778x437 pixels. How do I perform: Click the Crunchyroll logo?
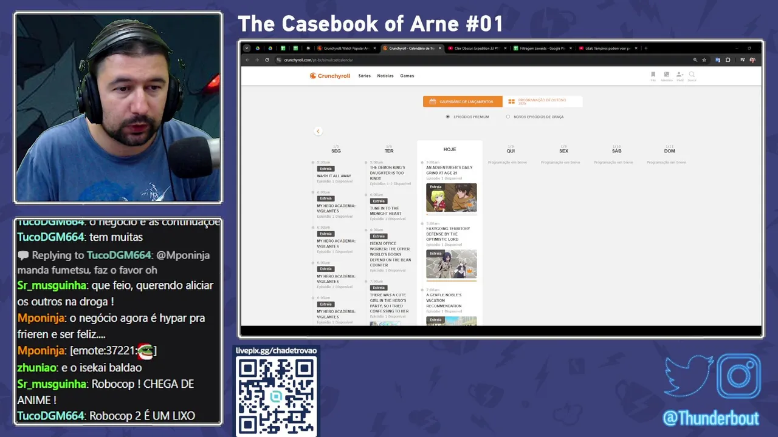(330, 76)
